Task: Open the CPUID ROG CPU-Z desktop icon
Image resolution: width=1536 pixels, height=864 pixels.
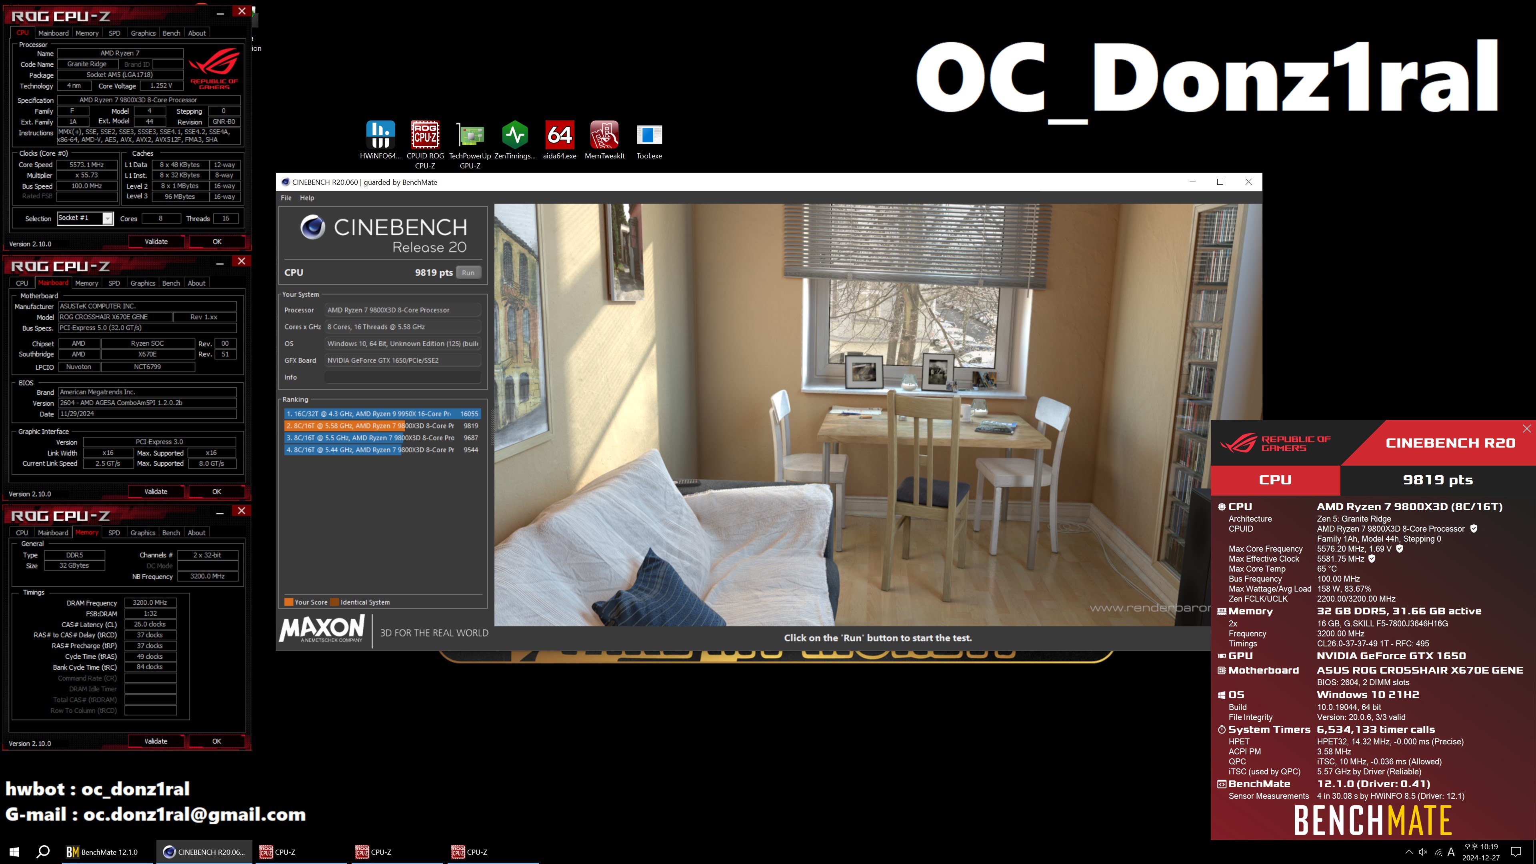Action: 425,145
